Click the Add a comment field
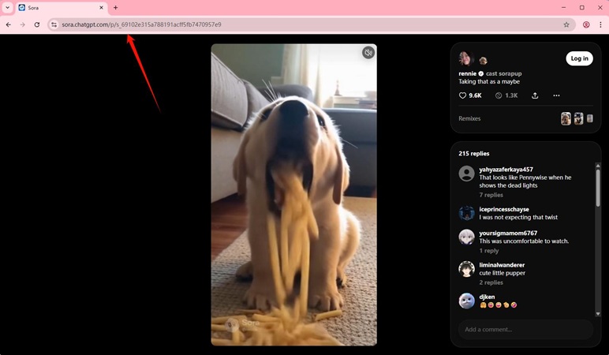The image size is (609, 355). pyautogui.click(x=525, y=329)
